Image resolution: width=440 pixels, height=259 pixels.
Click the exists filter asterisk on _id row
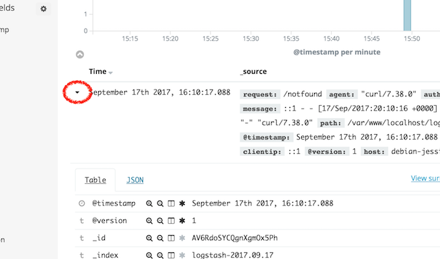pos(182,238)
